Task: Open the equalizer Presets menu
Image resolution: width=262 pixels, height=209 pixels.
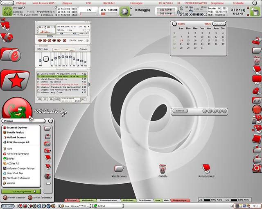Action: tap(83, 49)
